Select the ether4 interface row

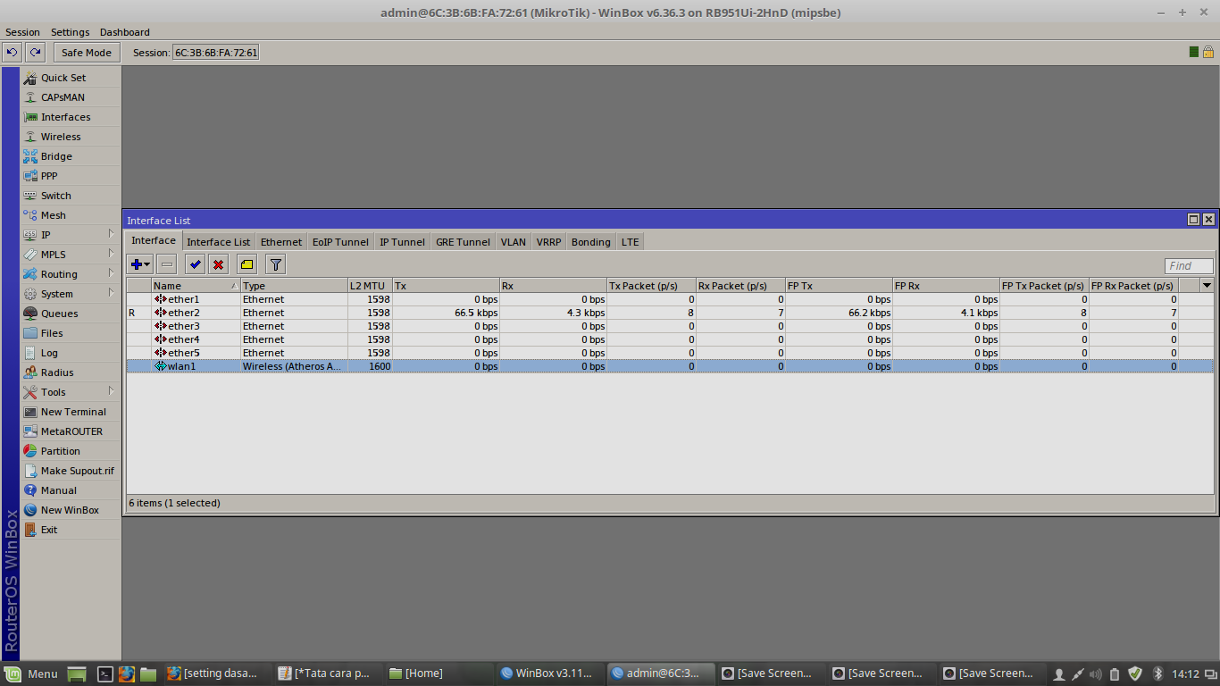670,339
